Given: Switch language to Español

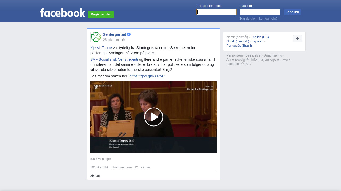Looking at the screenshot, I should 257,41.
